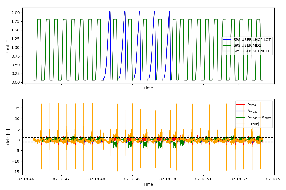The height and width of the screenshot is (190, 286).
Task: Click the orange |Error| legend line swatch
Action: [241, 124]
